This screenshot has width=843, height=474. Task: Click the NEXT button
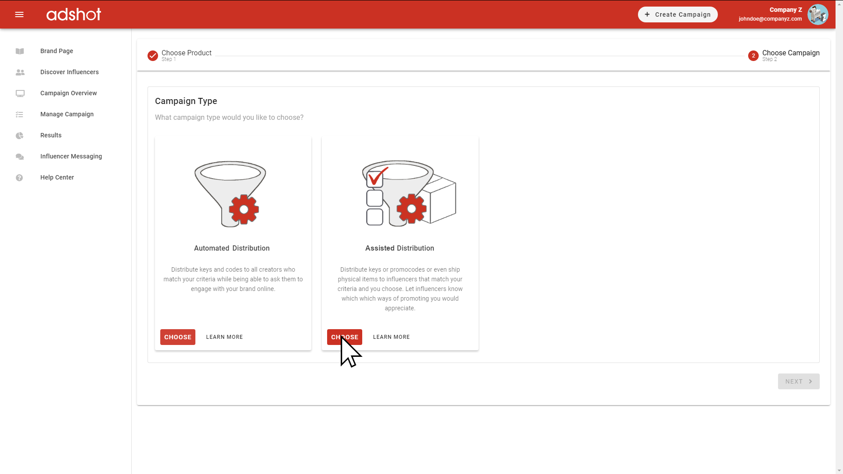[x=799, y=381]
